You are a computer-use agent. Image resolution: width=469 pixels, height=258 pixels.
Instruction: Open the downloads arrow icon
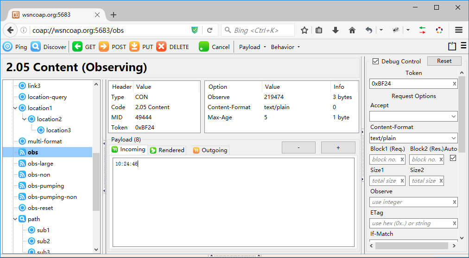click(336, 30)
